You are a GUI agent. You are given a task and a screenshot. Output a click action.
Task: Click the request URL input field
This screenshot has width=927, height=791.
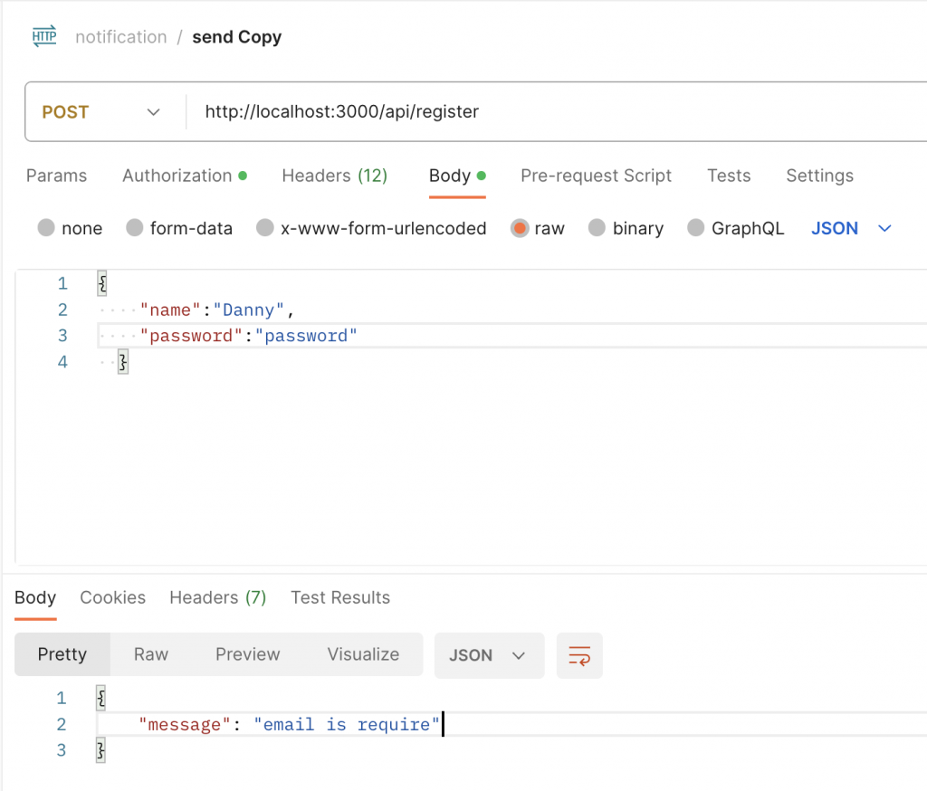(x=543, y=112)
